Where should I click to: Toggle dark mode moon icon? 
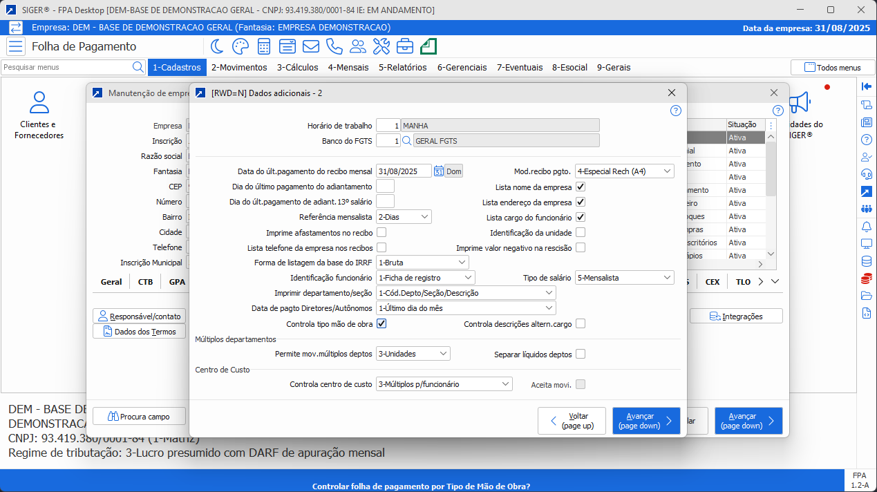[217, 46]
